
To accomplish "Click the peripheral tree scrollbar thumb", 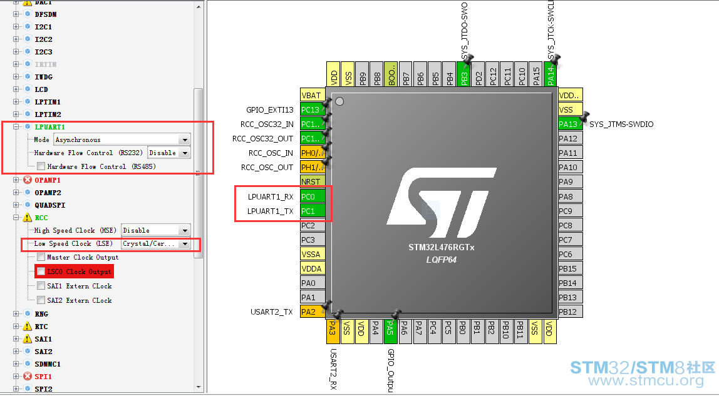I will coord(199,173).
